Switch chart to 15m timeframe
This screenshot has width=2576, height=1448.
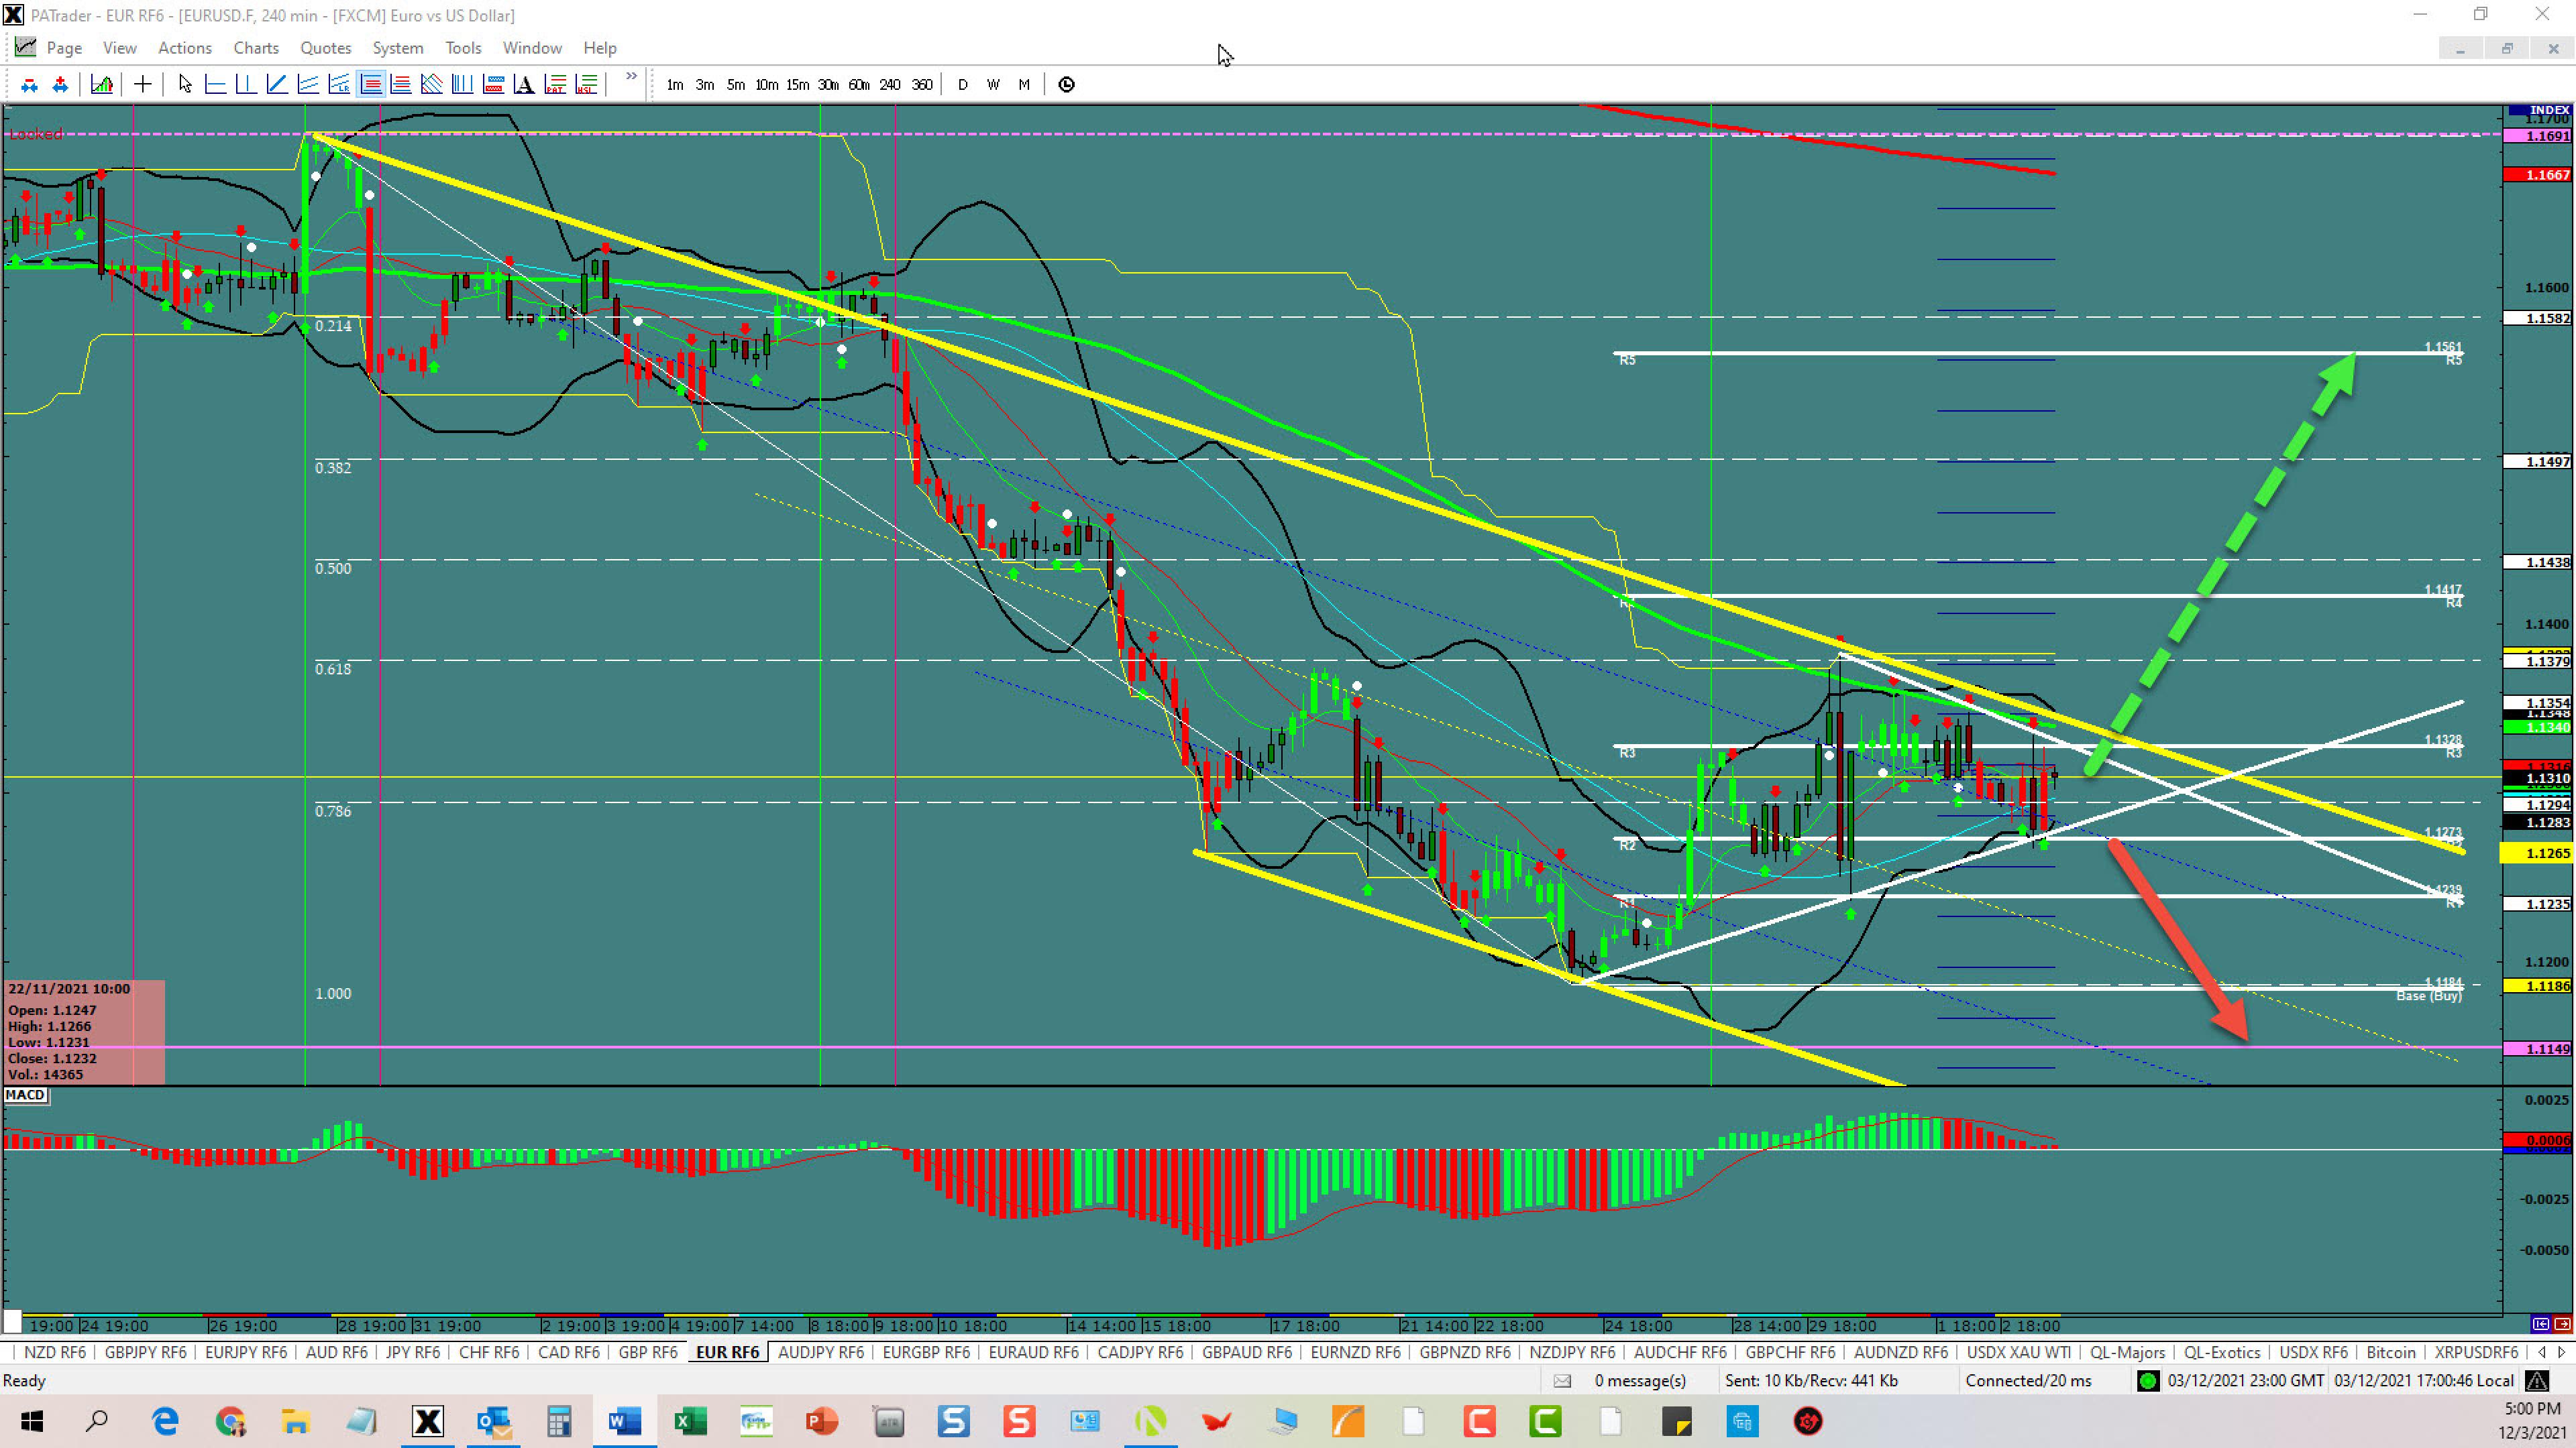point(797,85)
